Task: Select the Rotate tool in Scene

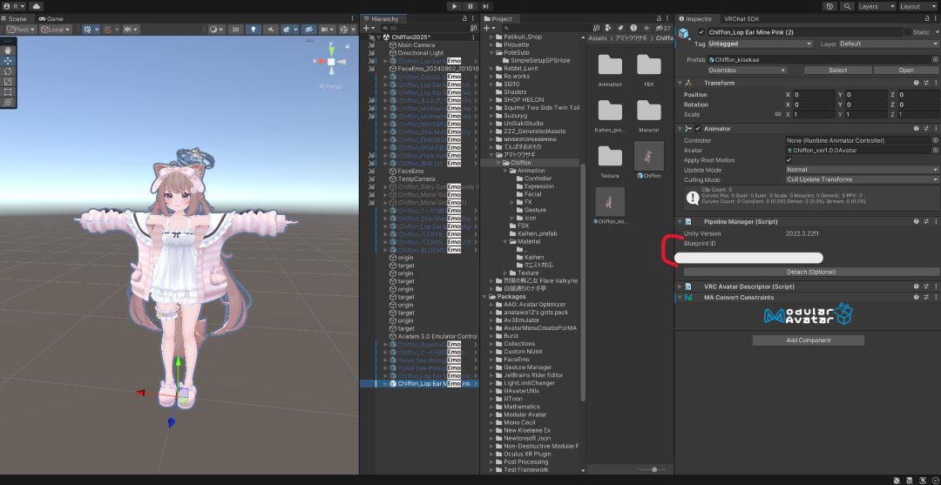Action: [8, 71]
